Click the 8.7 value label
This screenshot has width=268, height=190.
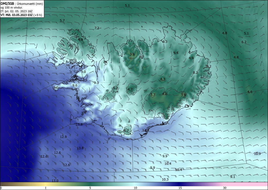pos(142,57)
